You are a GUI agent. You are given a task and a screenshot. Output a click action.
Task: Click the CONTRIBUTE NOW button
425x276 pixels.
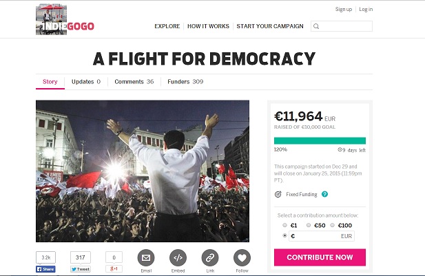(x=320, y=257)
